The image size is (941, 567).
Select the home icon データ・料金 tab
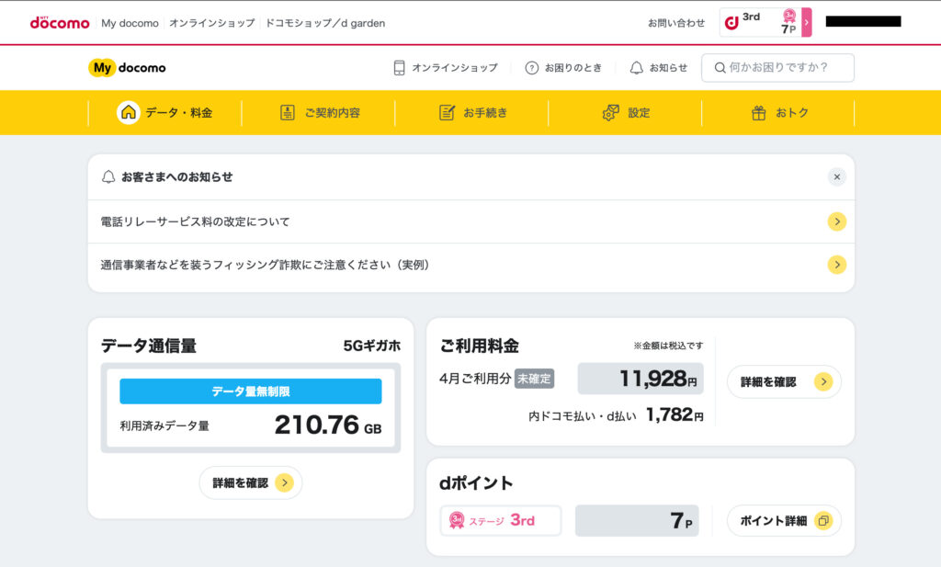[129, 112]
